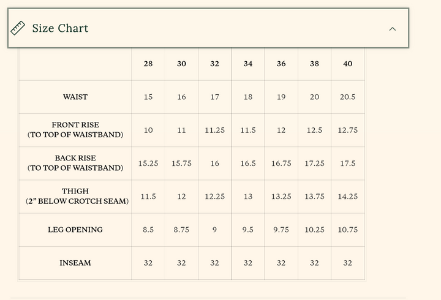Image resolution: width=441 pixels, height=300 pixels.
Task: Click leg opening value 8.5
Action: [148, 230]
